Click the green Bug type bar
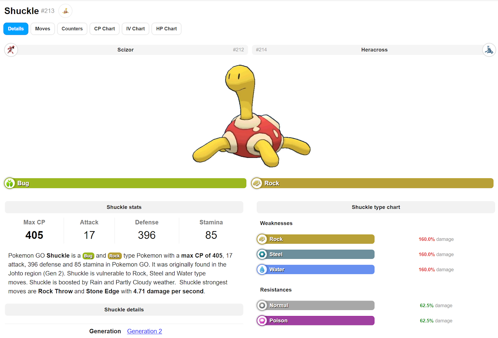 click(x=125, y=183)
